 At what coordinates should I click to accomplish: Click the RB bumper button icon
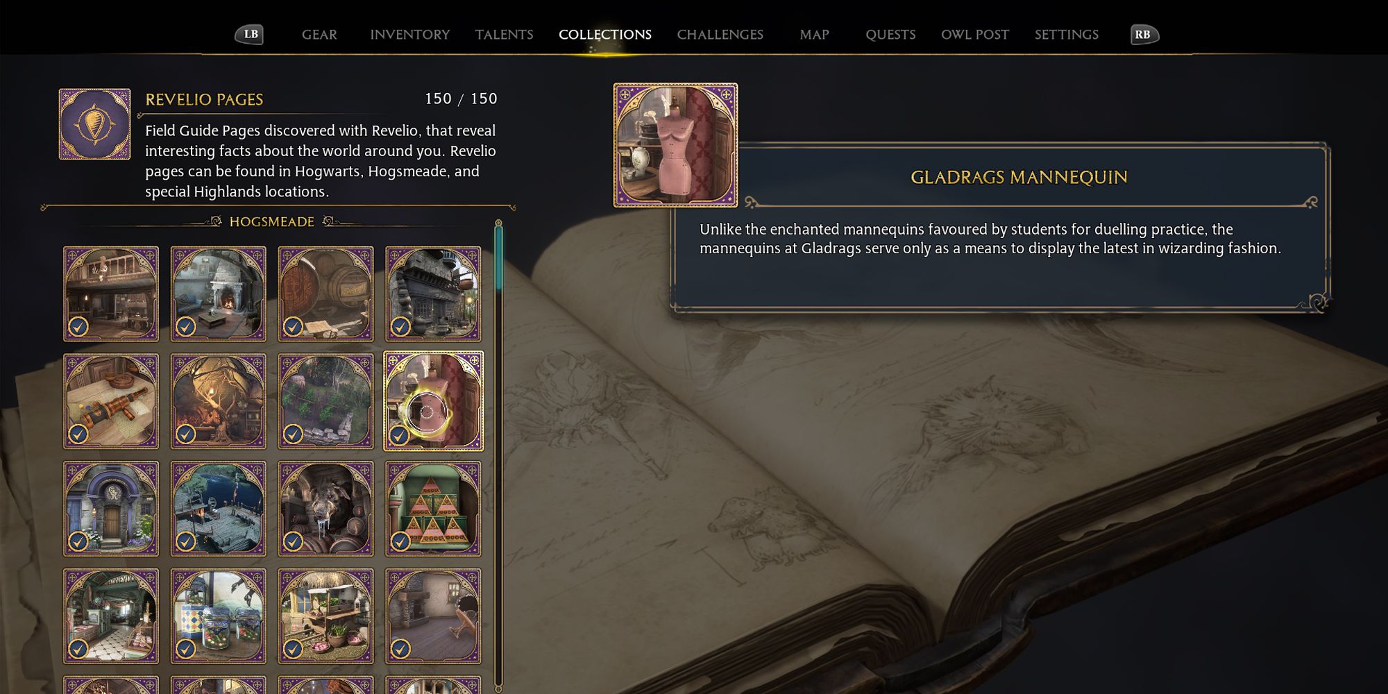[x=1144, y=34]
